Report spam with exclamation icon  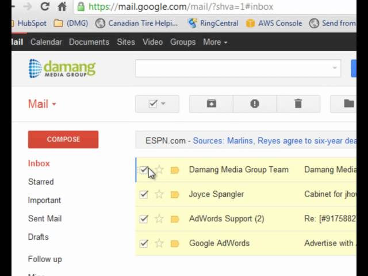coord(255,103)
